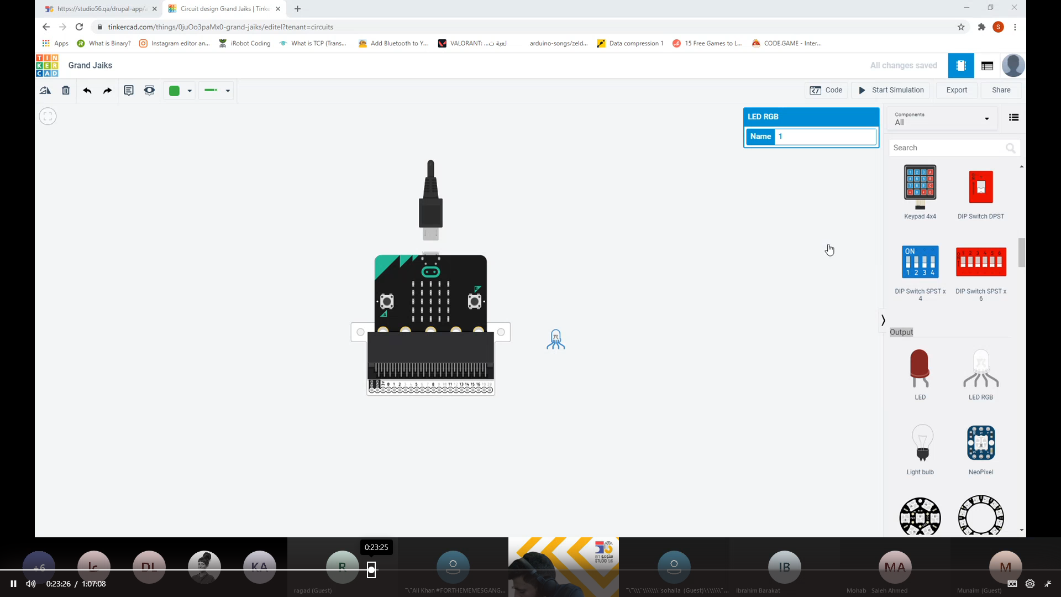
Task: Select the micro:bit board on canvas
Action: click(x=430, y=324)
